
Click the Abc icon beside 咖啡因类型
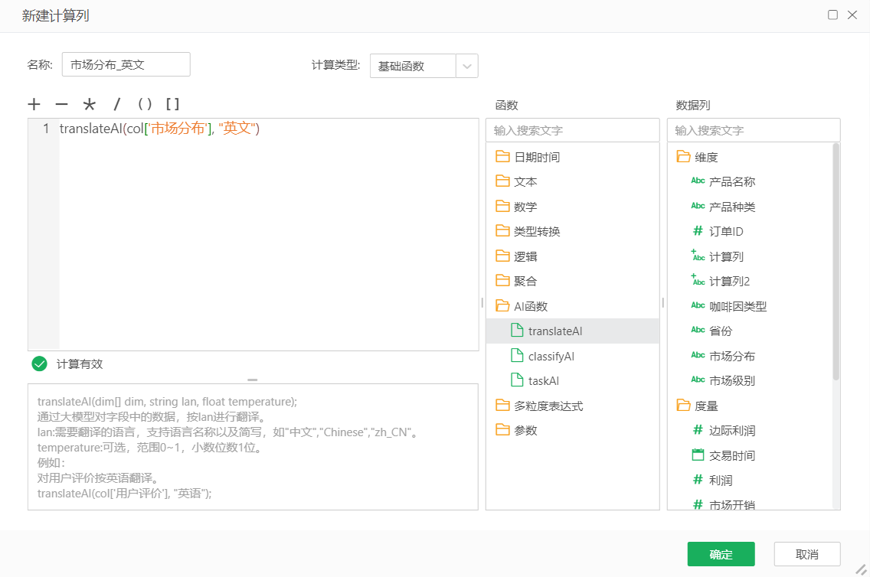tap(699, 305)
